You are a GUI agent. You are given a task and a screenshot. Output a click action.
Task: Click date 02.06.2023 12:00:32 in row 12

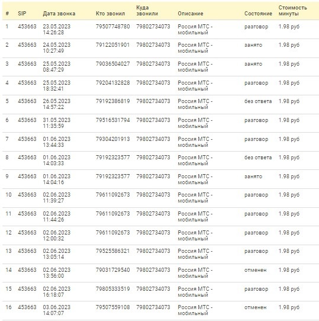click(x=56, y=236)
